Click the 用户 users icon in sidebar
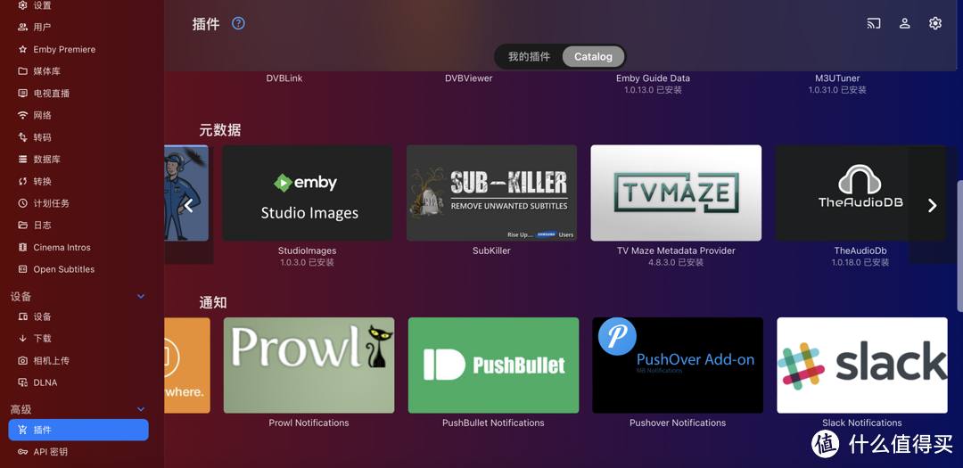Viewport: 963px width, 468px height. [22, 27]
